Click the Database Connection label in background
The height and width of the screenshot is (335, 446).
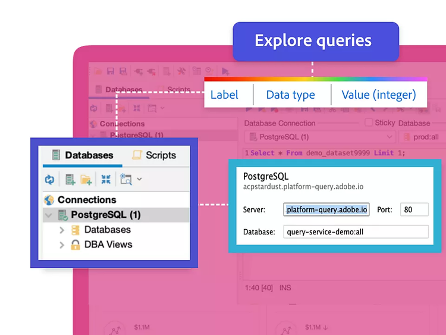pyautogui.click(x=279, y=123)
